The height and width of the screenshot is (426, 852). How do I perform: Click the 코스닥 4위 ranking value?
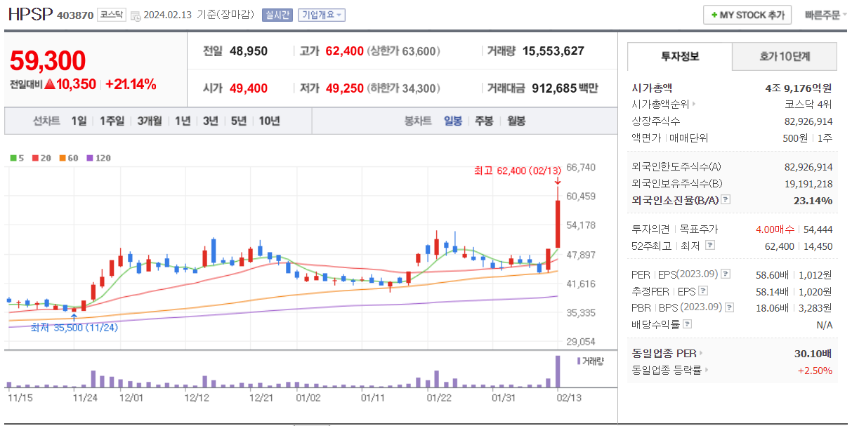point(809,104)
